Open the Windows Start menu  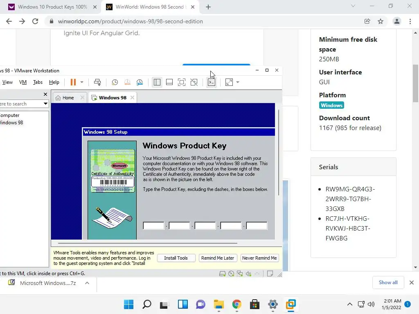pos(128,304)
